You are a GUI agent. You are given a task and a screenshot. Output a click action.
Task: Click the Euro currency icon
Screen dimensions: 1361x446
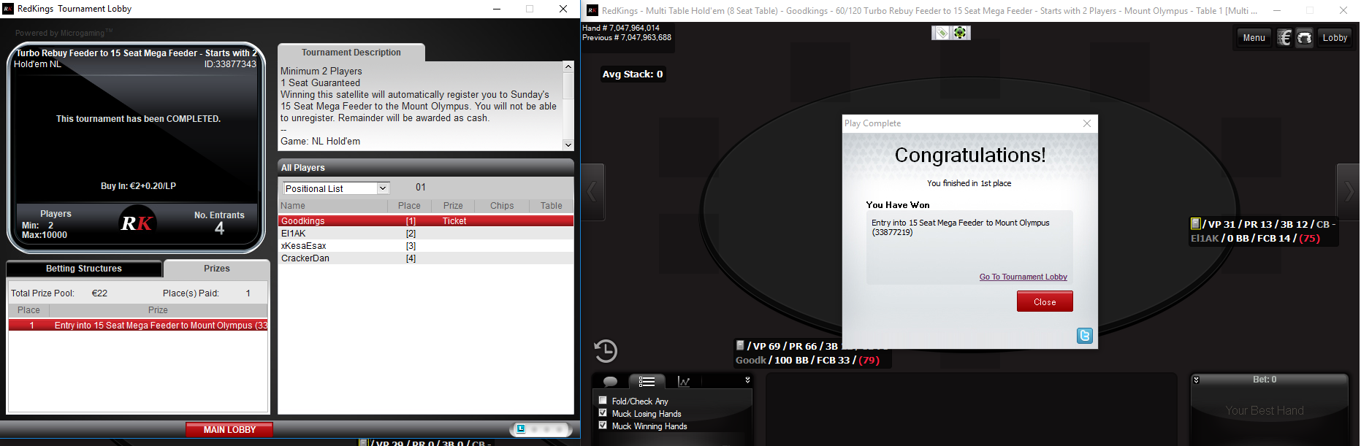click(x=1284, y=38)
